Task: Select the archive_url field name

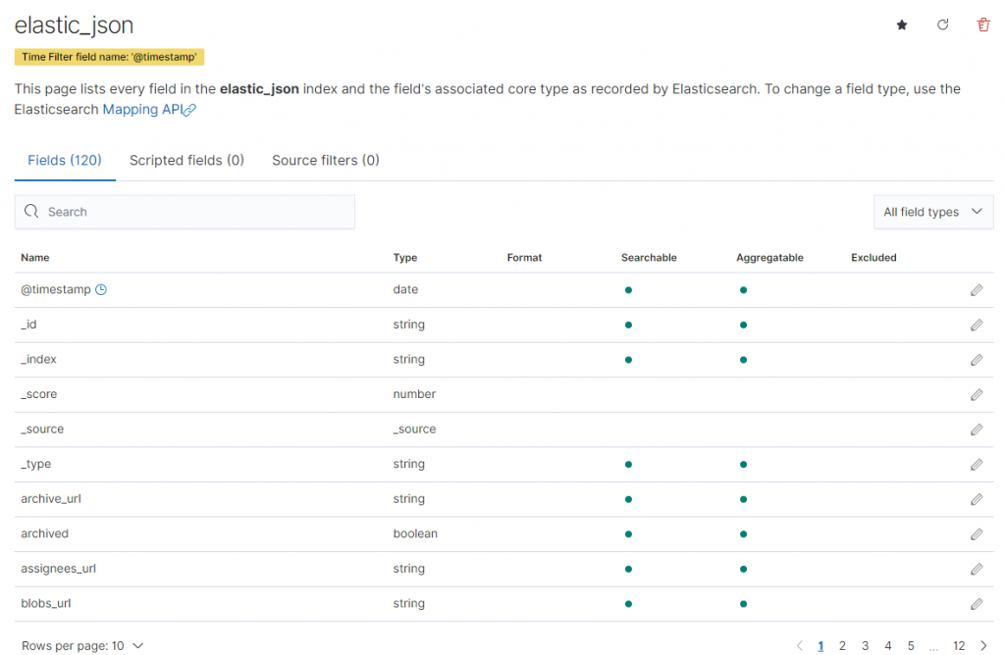Action: click(51, 499)
